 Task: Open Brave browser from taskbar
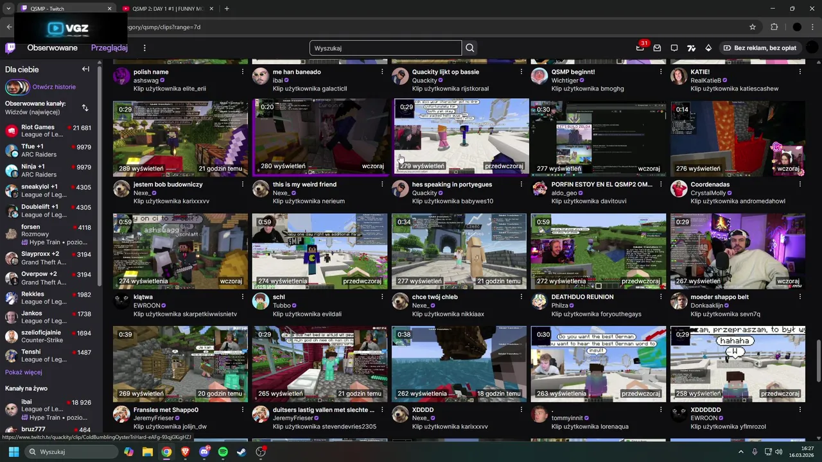pos(185,452)
